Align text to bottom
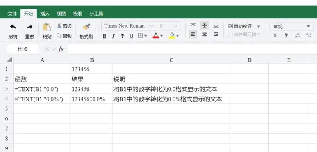The width and height of the screenshot is (317, 152). pos(216,26)
